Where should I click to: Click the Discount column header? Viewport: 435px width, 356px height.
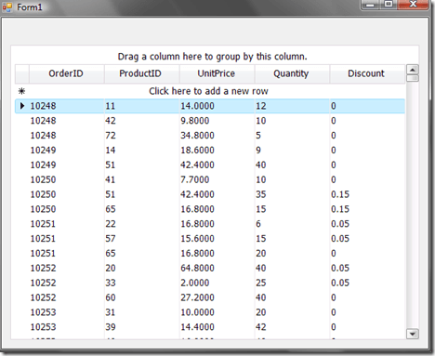coord(367,73)
